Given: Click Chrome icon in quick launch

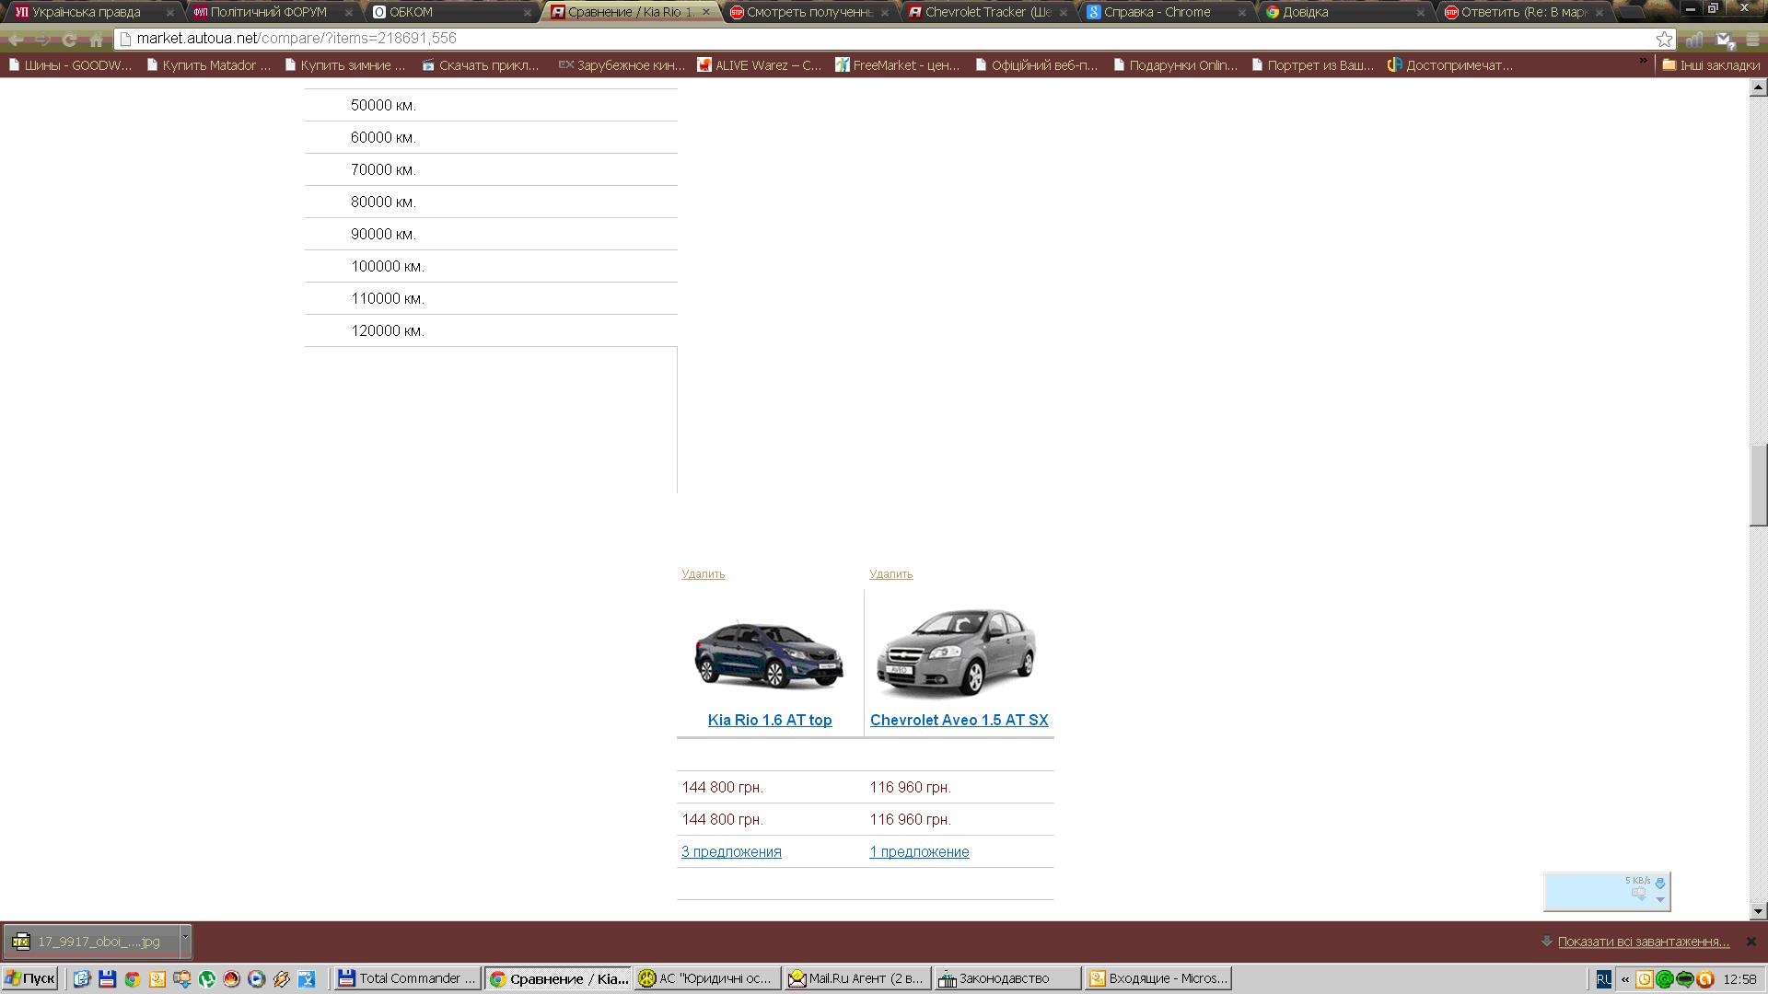Looking at the screenshot, I should pyautogui.click(x=132, y=978).
